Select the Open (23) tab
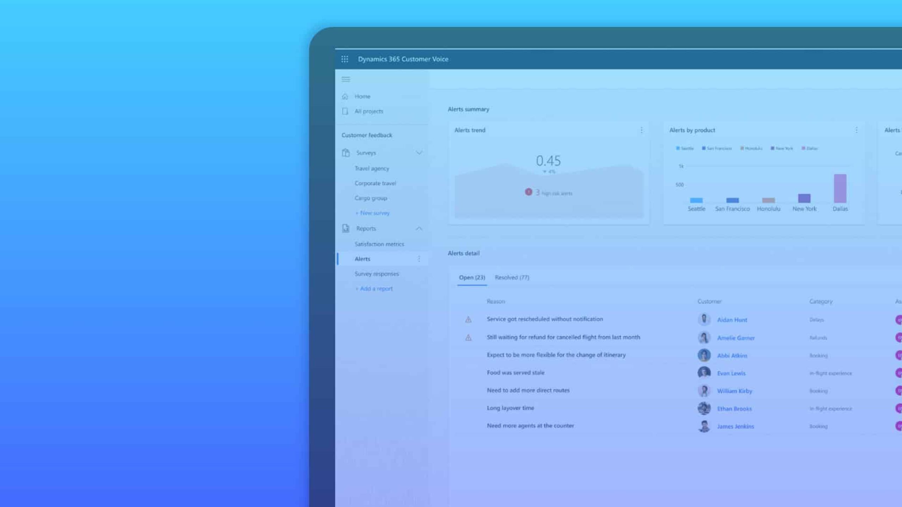 pos(472,277)
